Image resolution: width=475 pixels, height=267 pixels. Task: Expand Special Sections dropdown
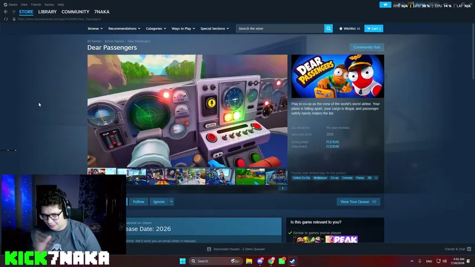(214, 28)
